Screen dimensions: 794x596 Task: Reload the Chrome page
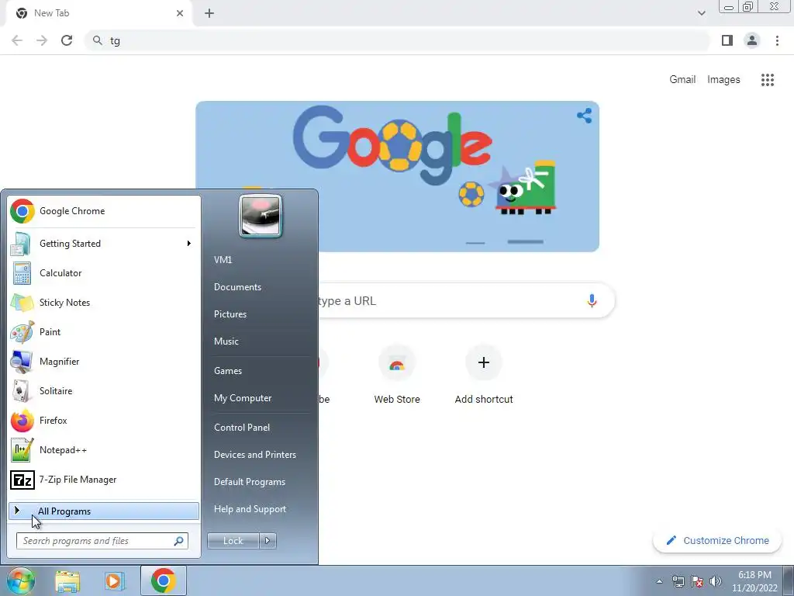click(x=67, y=40)
